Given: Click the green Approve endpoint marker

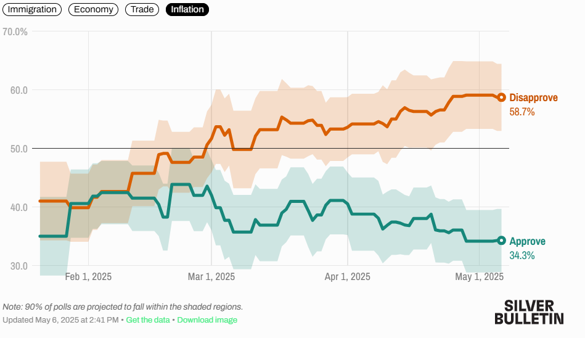Looking at the screenshot, I should 501,241.
